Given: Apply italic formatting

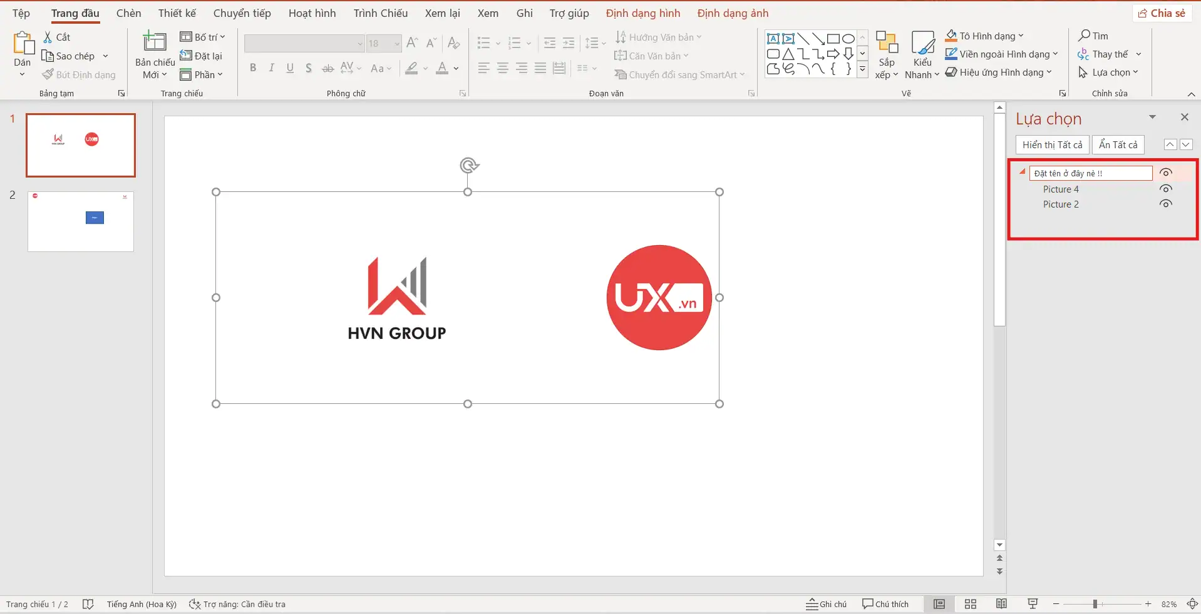Looking at the screenshot, I should 271,68.
